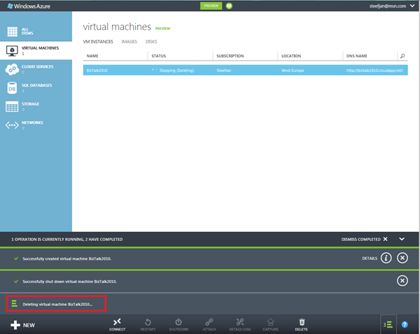The height and width of the screenshot is (334, 420).
Task: Open Networks section
Action: pos(36,125)
